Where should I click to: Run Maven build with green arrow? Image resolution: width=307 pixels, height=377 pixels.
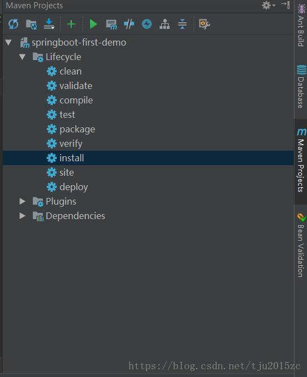[x=93, y=24]
